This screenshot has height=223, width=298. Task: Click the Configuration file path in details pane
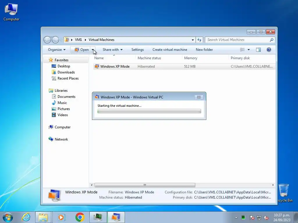[x=233, y=192]
